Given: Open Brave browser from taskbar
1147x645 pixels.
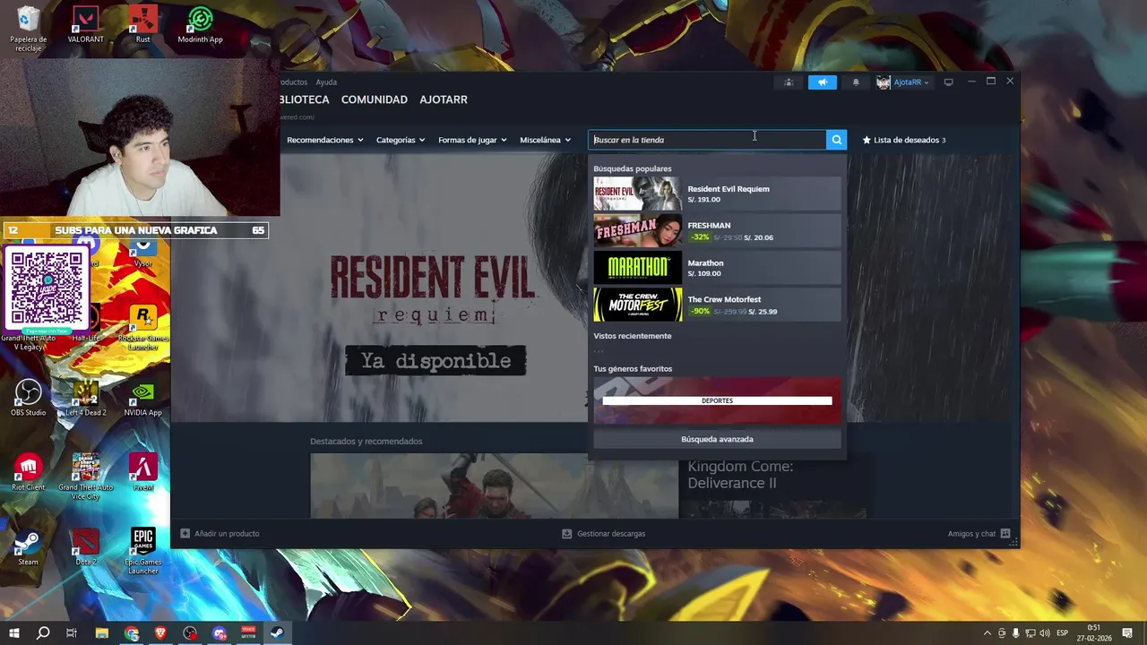Looking at the screenshot, I should click(160, 633).
